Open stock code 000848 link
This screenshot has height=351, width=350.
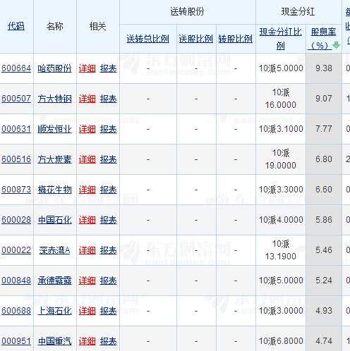click(16, 281)
